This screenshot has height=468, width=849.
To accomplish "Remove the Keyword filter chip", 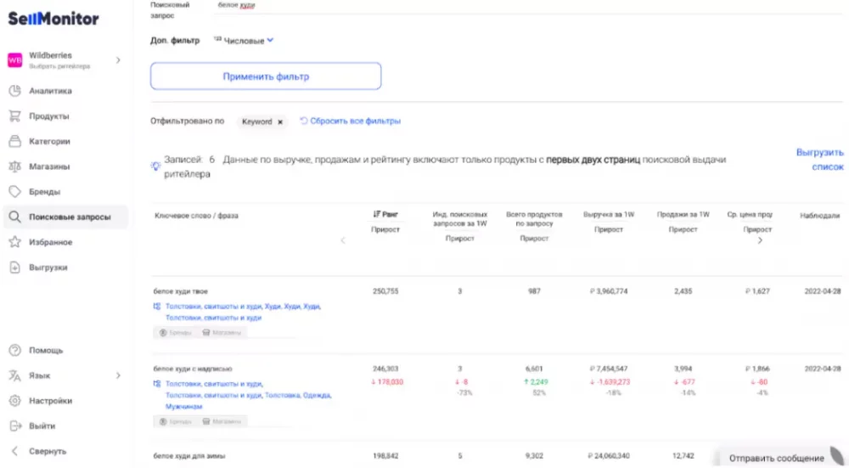I will coord(280,121).
